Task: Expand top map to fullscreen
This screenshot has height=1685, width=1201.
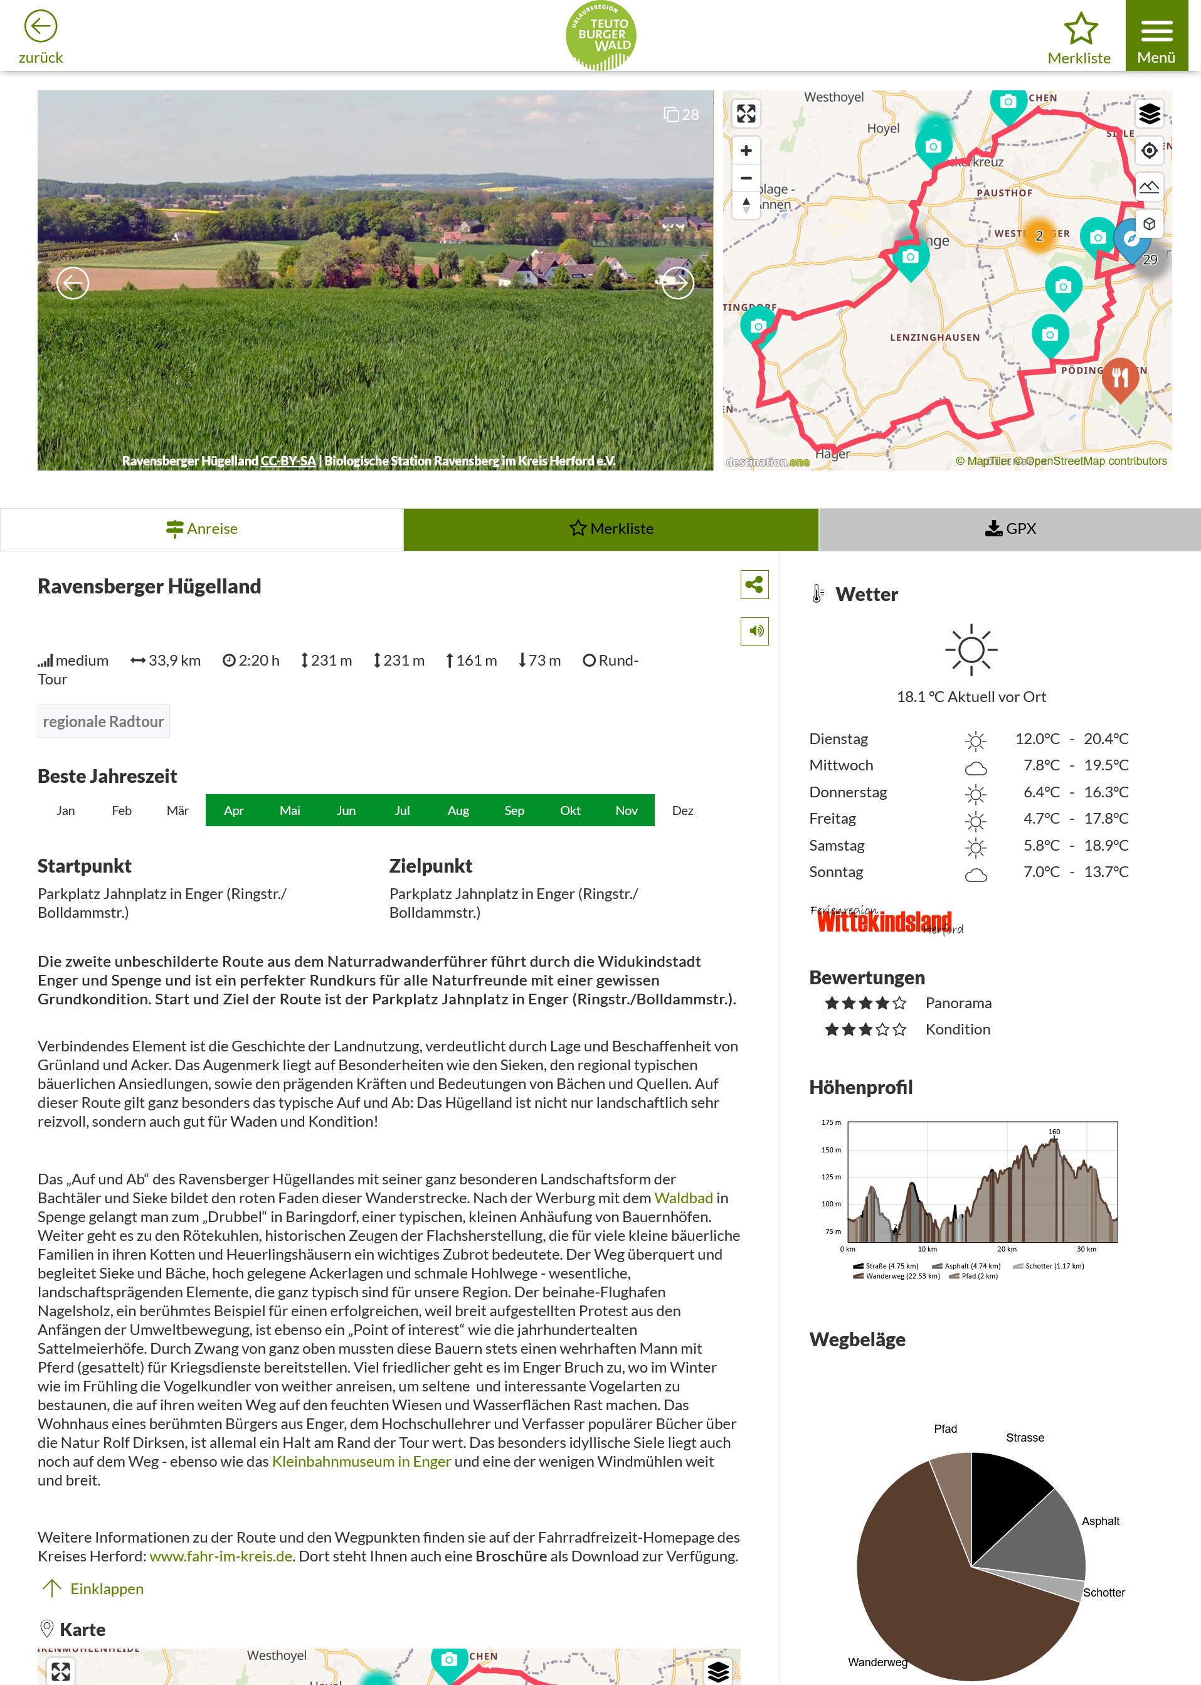Action: tap(746, 113)
